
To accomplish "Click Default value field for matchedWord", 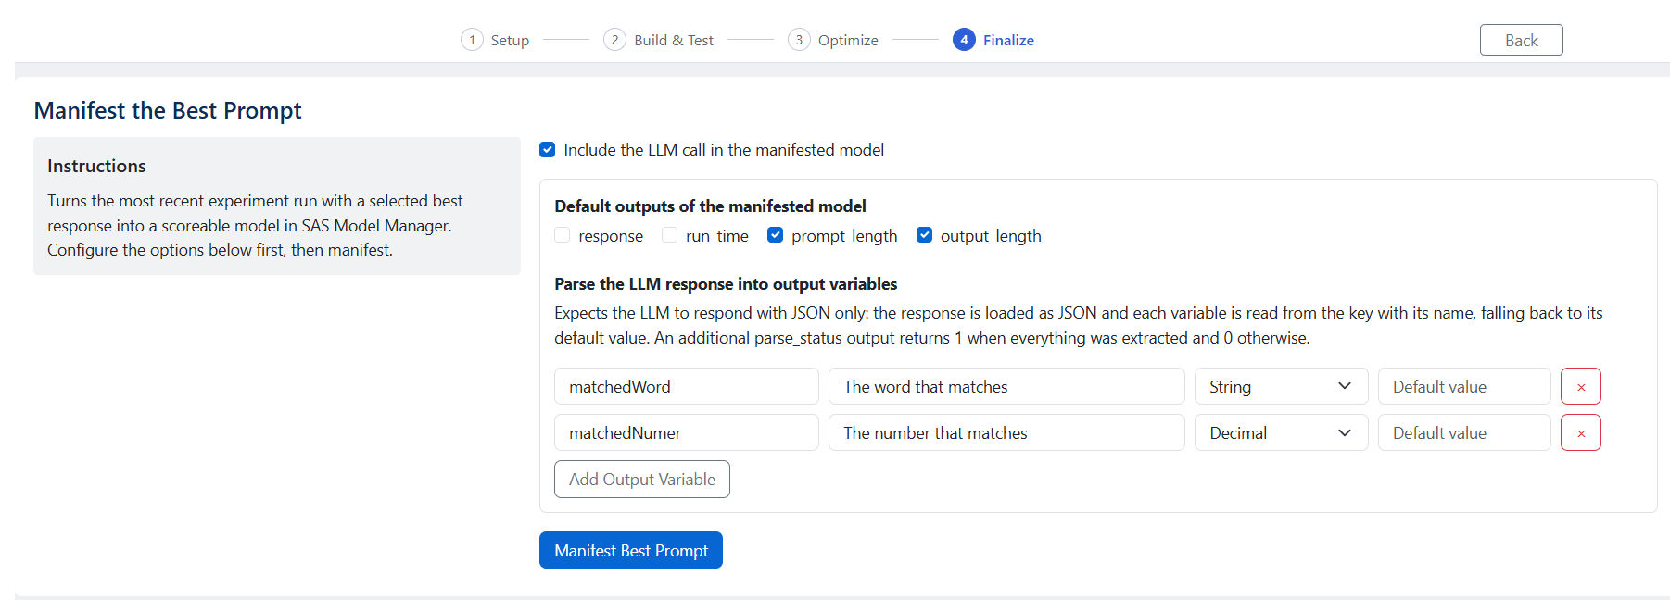I will pyautogui.click(x=1464, y=386).
